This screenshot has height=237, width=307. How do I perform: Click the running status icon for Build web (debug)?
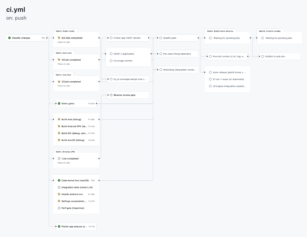click(x=59, y=119)
